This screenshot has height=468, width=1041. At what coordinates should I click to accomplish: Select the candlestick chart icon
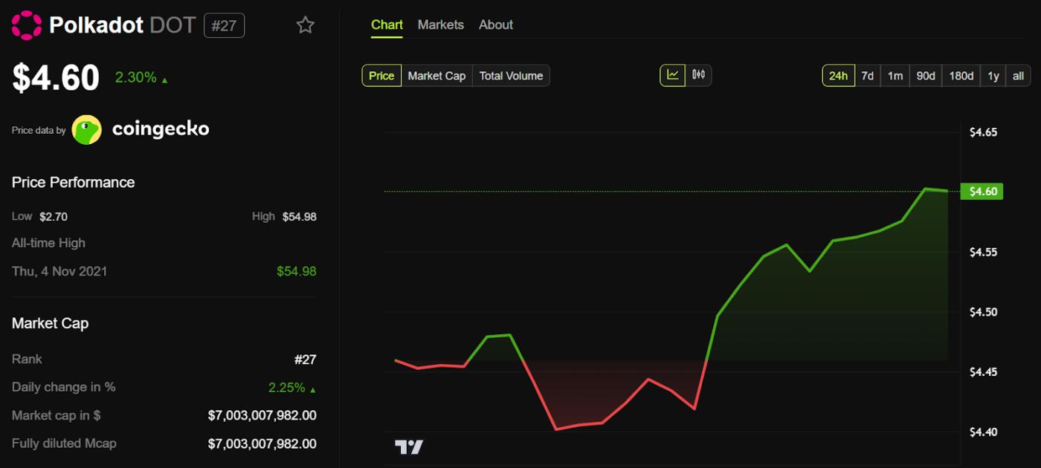[x=700, y=75]
